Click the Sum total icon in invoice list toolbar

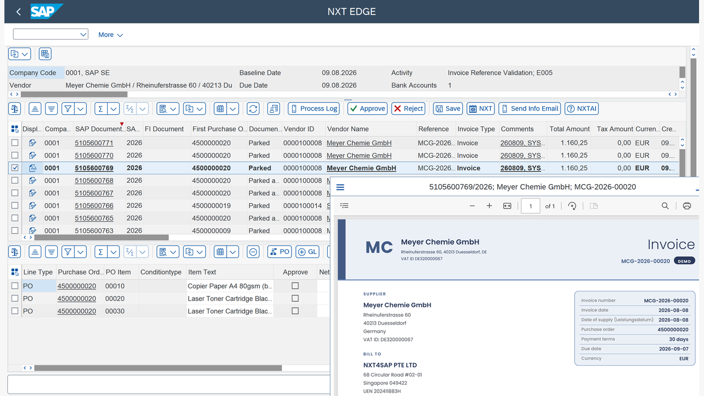101,109
